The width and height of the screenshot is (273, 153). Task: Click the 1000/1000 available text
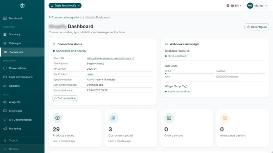pyautogui.click(x=227, y=77)
